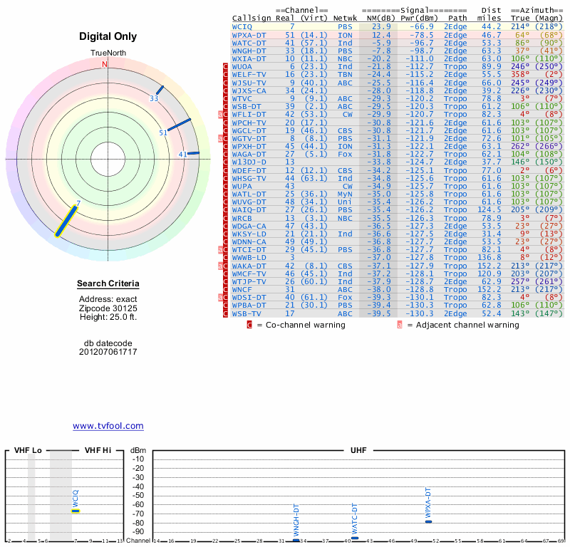
Task: Click the WSB-TV callsign in last row
Action: point(246,313)
